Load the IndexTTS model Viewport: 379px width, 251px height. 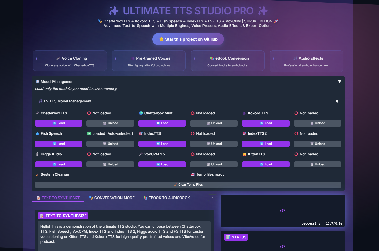click(x=162, y=144)
